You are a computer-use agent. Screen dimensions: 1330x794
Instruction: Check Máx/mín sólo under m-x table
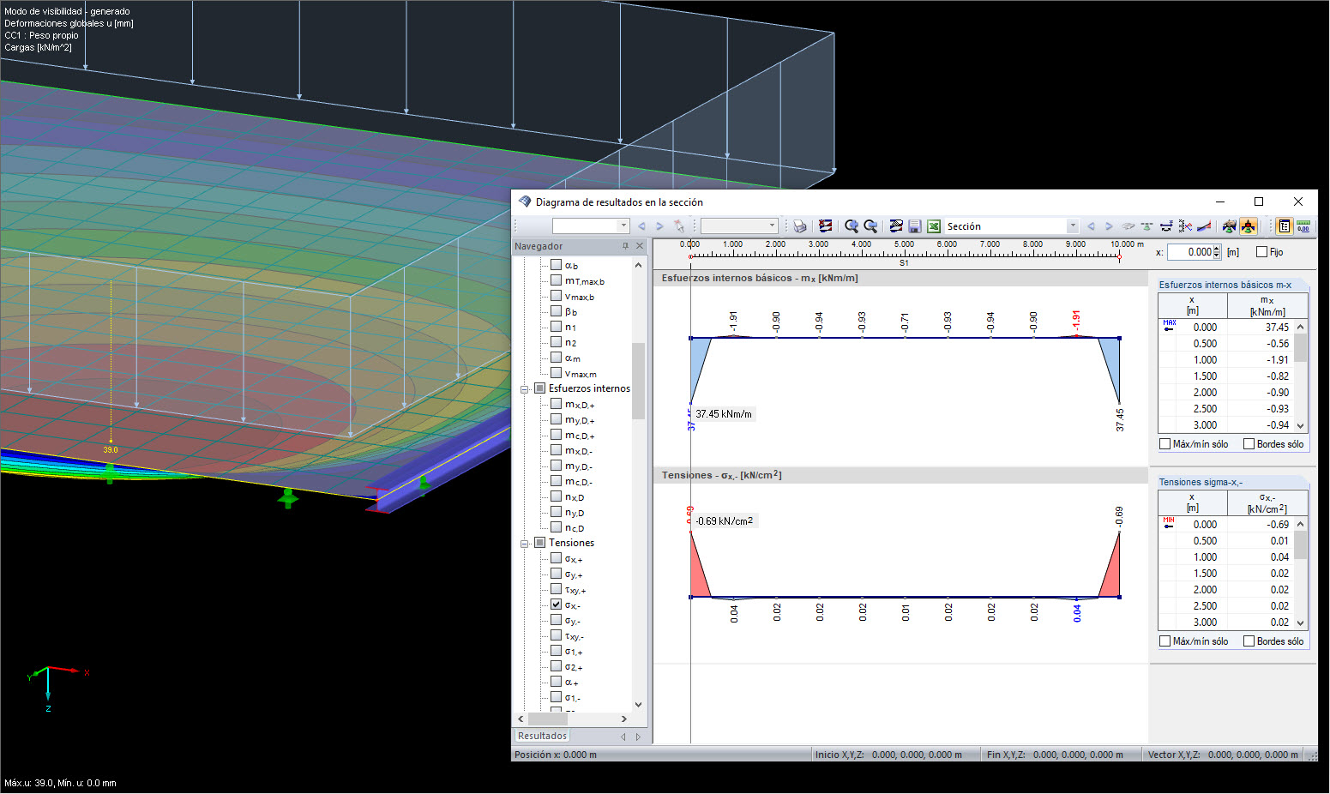pos(1165,444)
